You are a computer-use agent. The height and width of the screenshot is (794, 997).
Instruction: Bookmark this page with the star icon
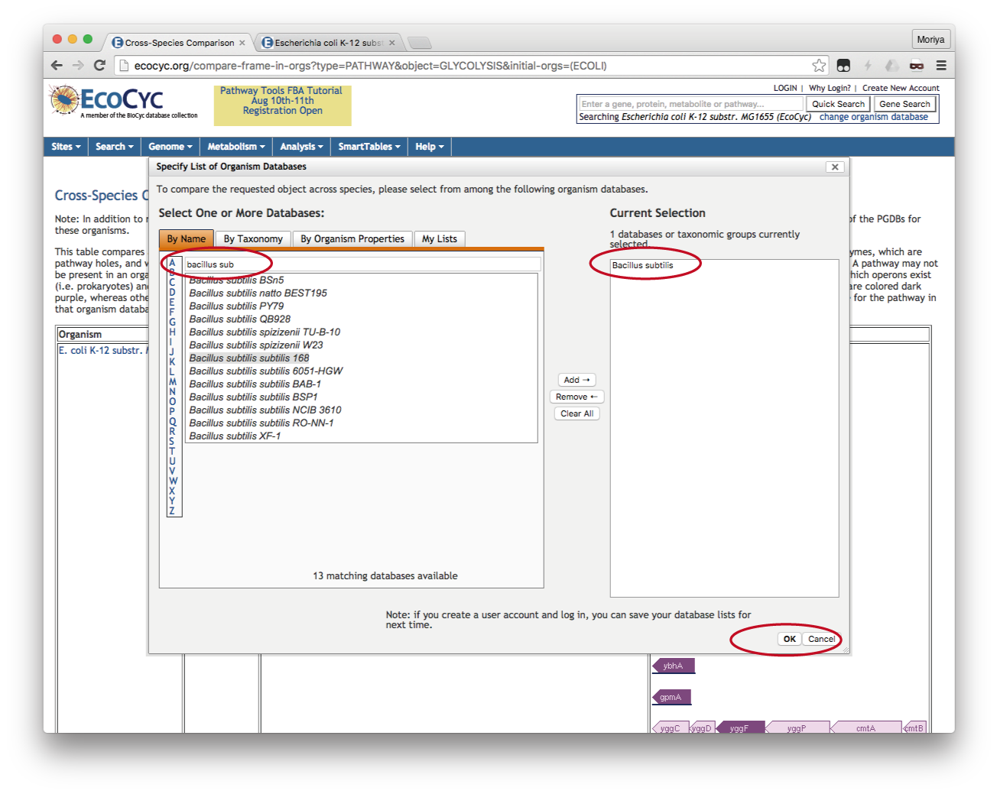pos(819,66)
